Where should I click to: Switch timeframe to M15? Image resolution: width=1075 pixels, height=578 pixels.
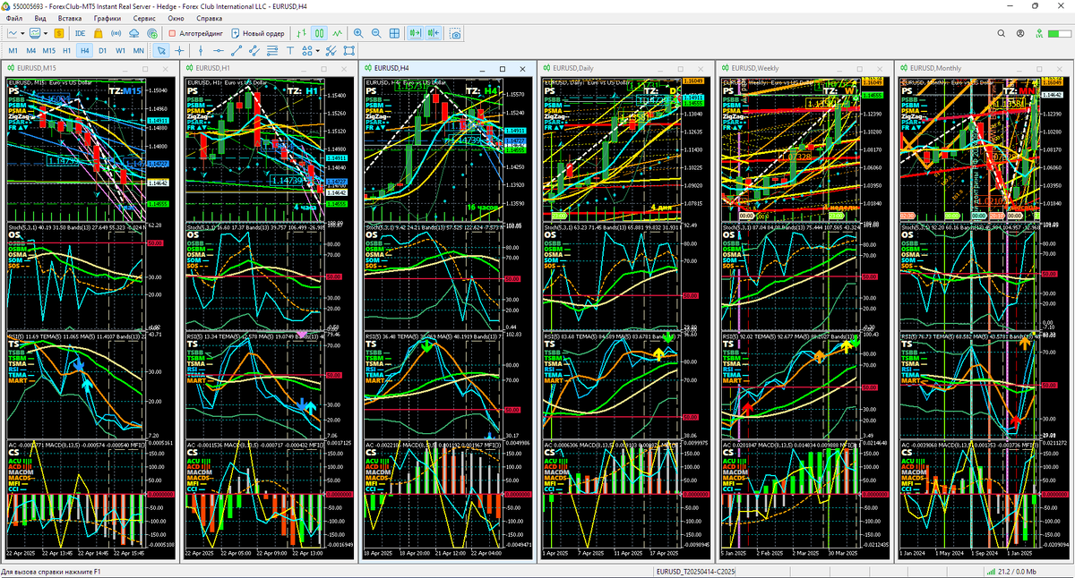pos(49,51)
